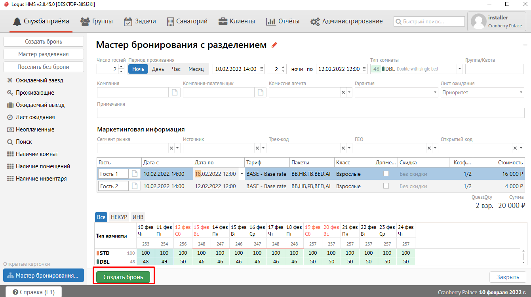Open the Отчёты menu
The width and height of the screenshot is (531, 297).
click(283, 21)
